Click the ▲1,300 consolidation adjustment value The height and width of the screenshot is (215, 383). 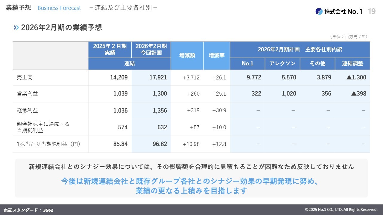[x=356, y=78]
